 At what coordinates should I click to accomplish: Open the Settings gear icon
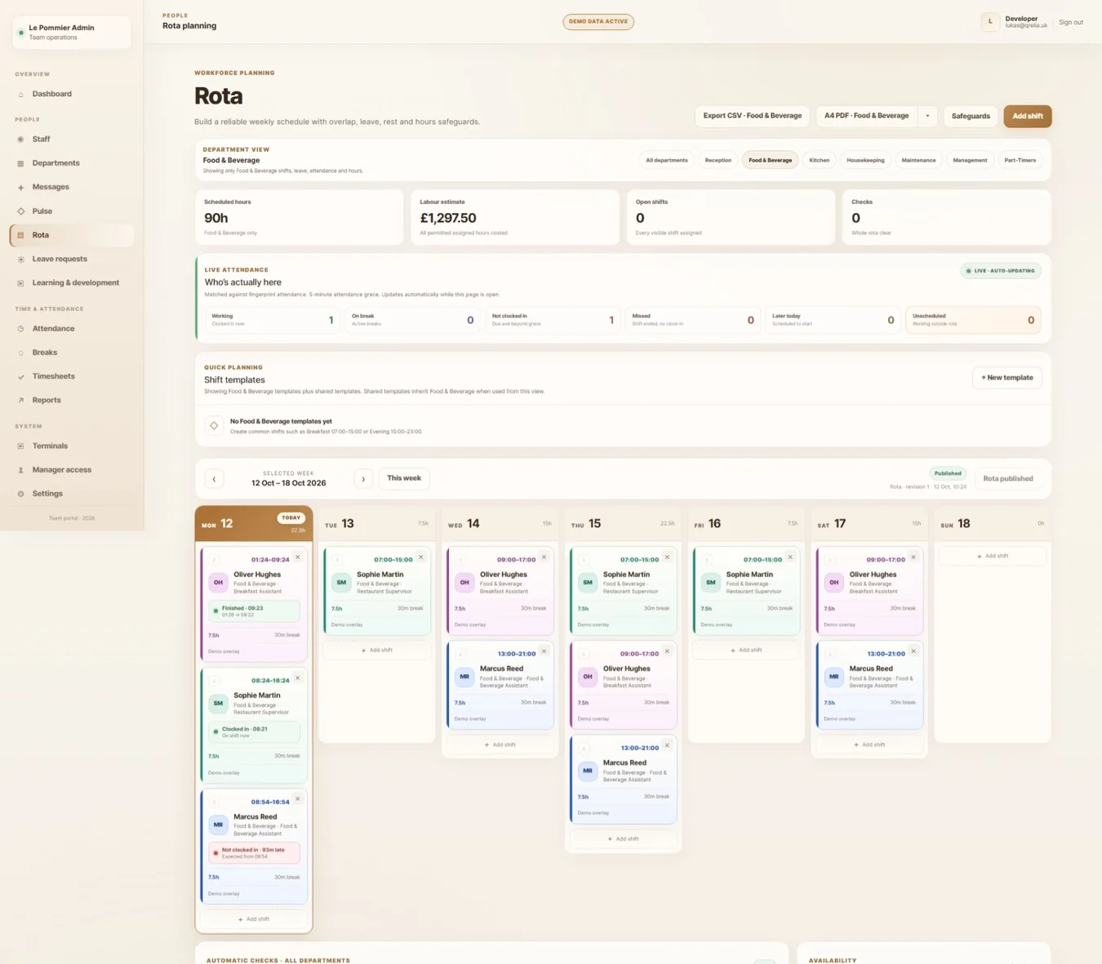[20, 494]
